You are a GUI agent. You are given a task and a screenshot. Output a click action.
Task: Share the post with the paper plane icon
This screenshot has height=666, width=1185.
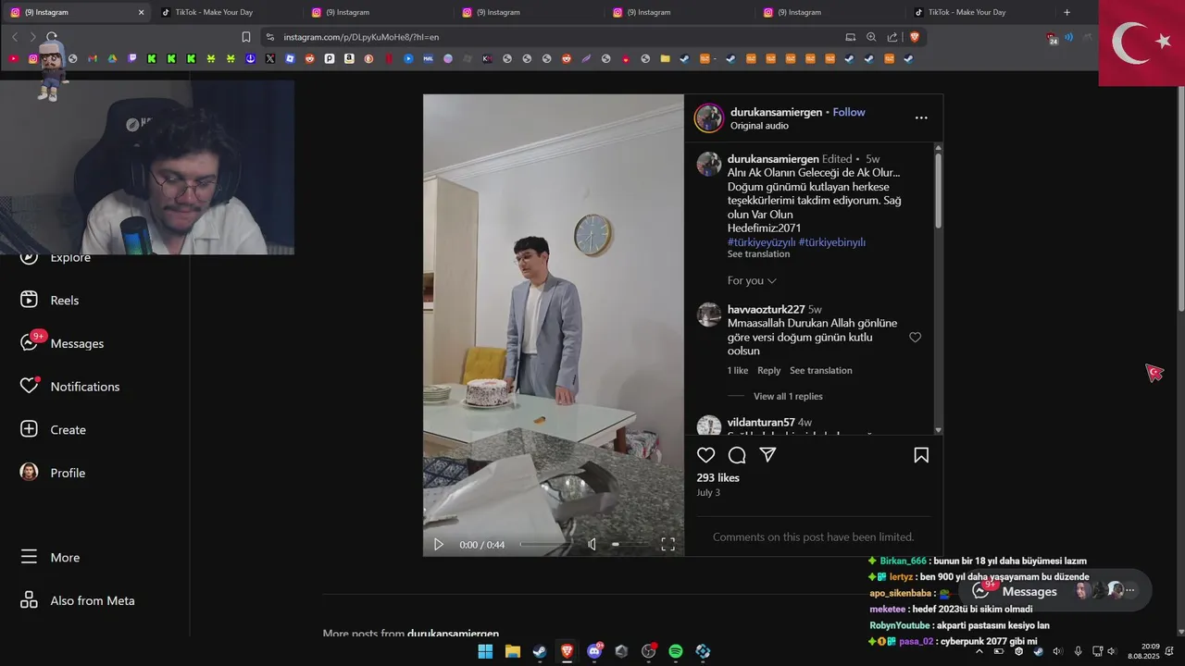tap(767, 455)
